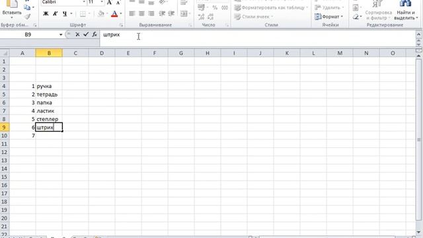Viewport: 423px width, 238px height.
Task: Click the Fill down icon in editing group
Action: tap(356, 7)
